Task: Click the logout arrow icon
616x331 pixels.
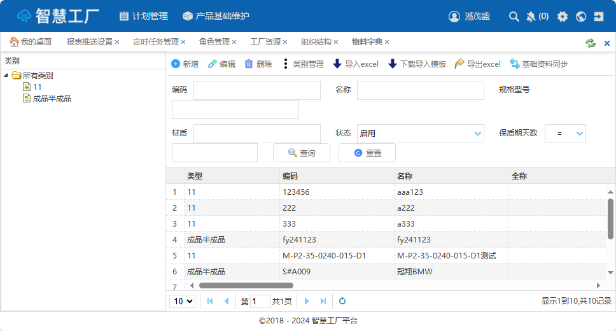Action: click(x=599, y=17)
